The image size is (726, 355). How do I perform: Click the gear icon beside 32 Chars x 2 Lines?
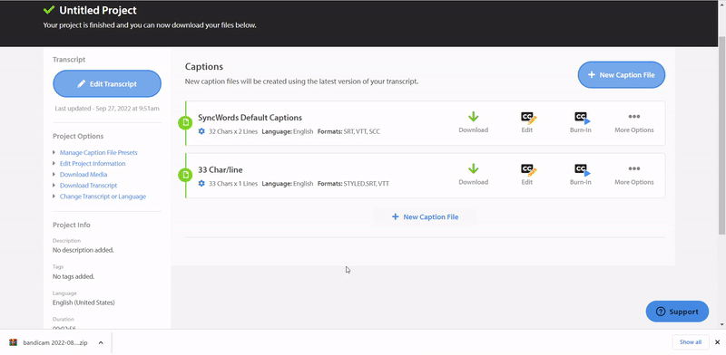point(201,131)
